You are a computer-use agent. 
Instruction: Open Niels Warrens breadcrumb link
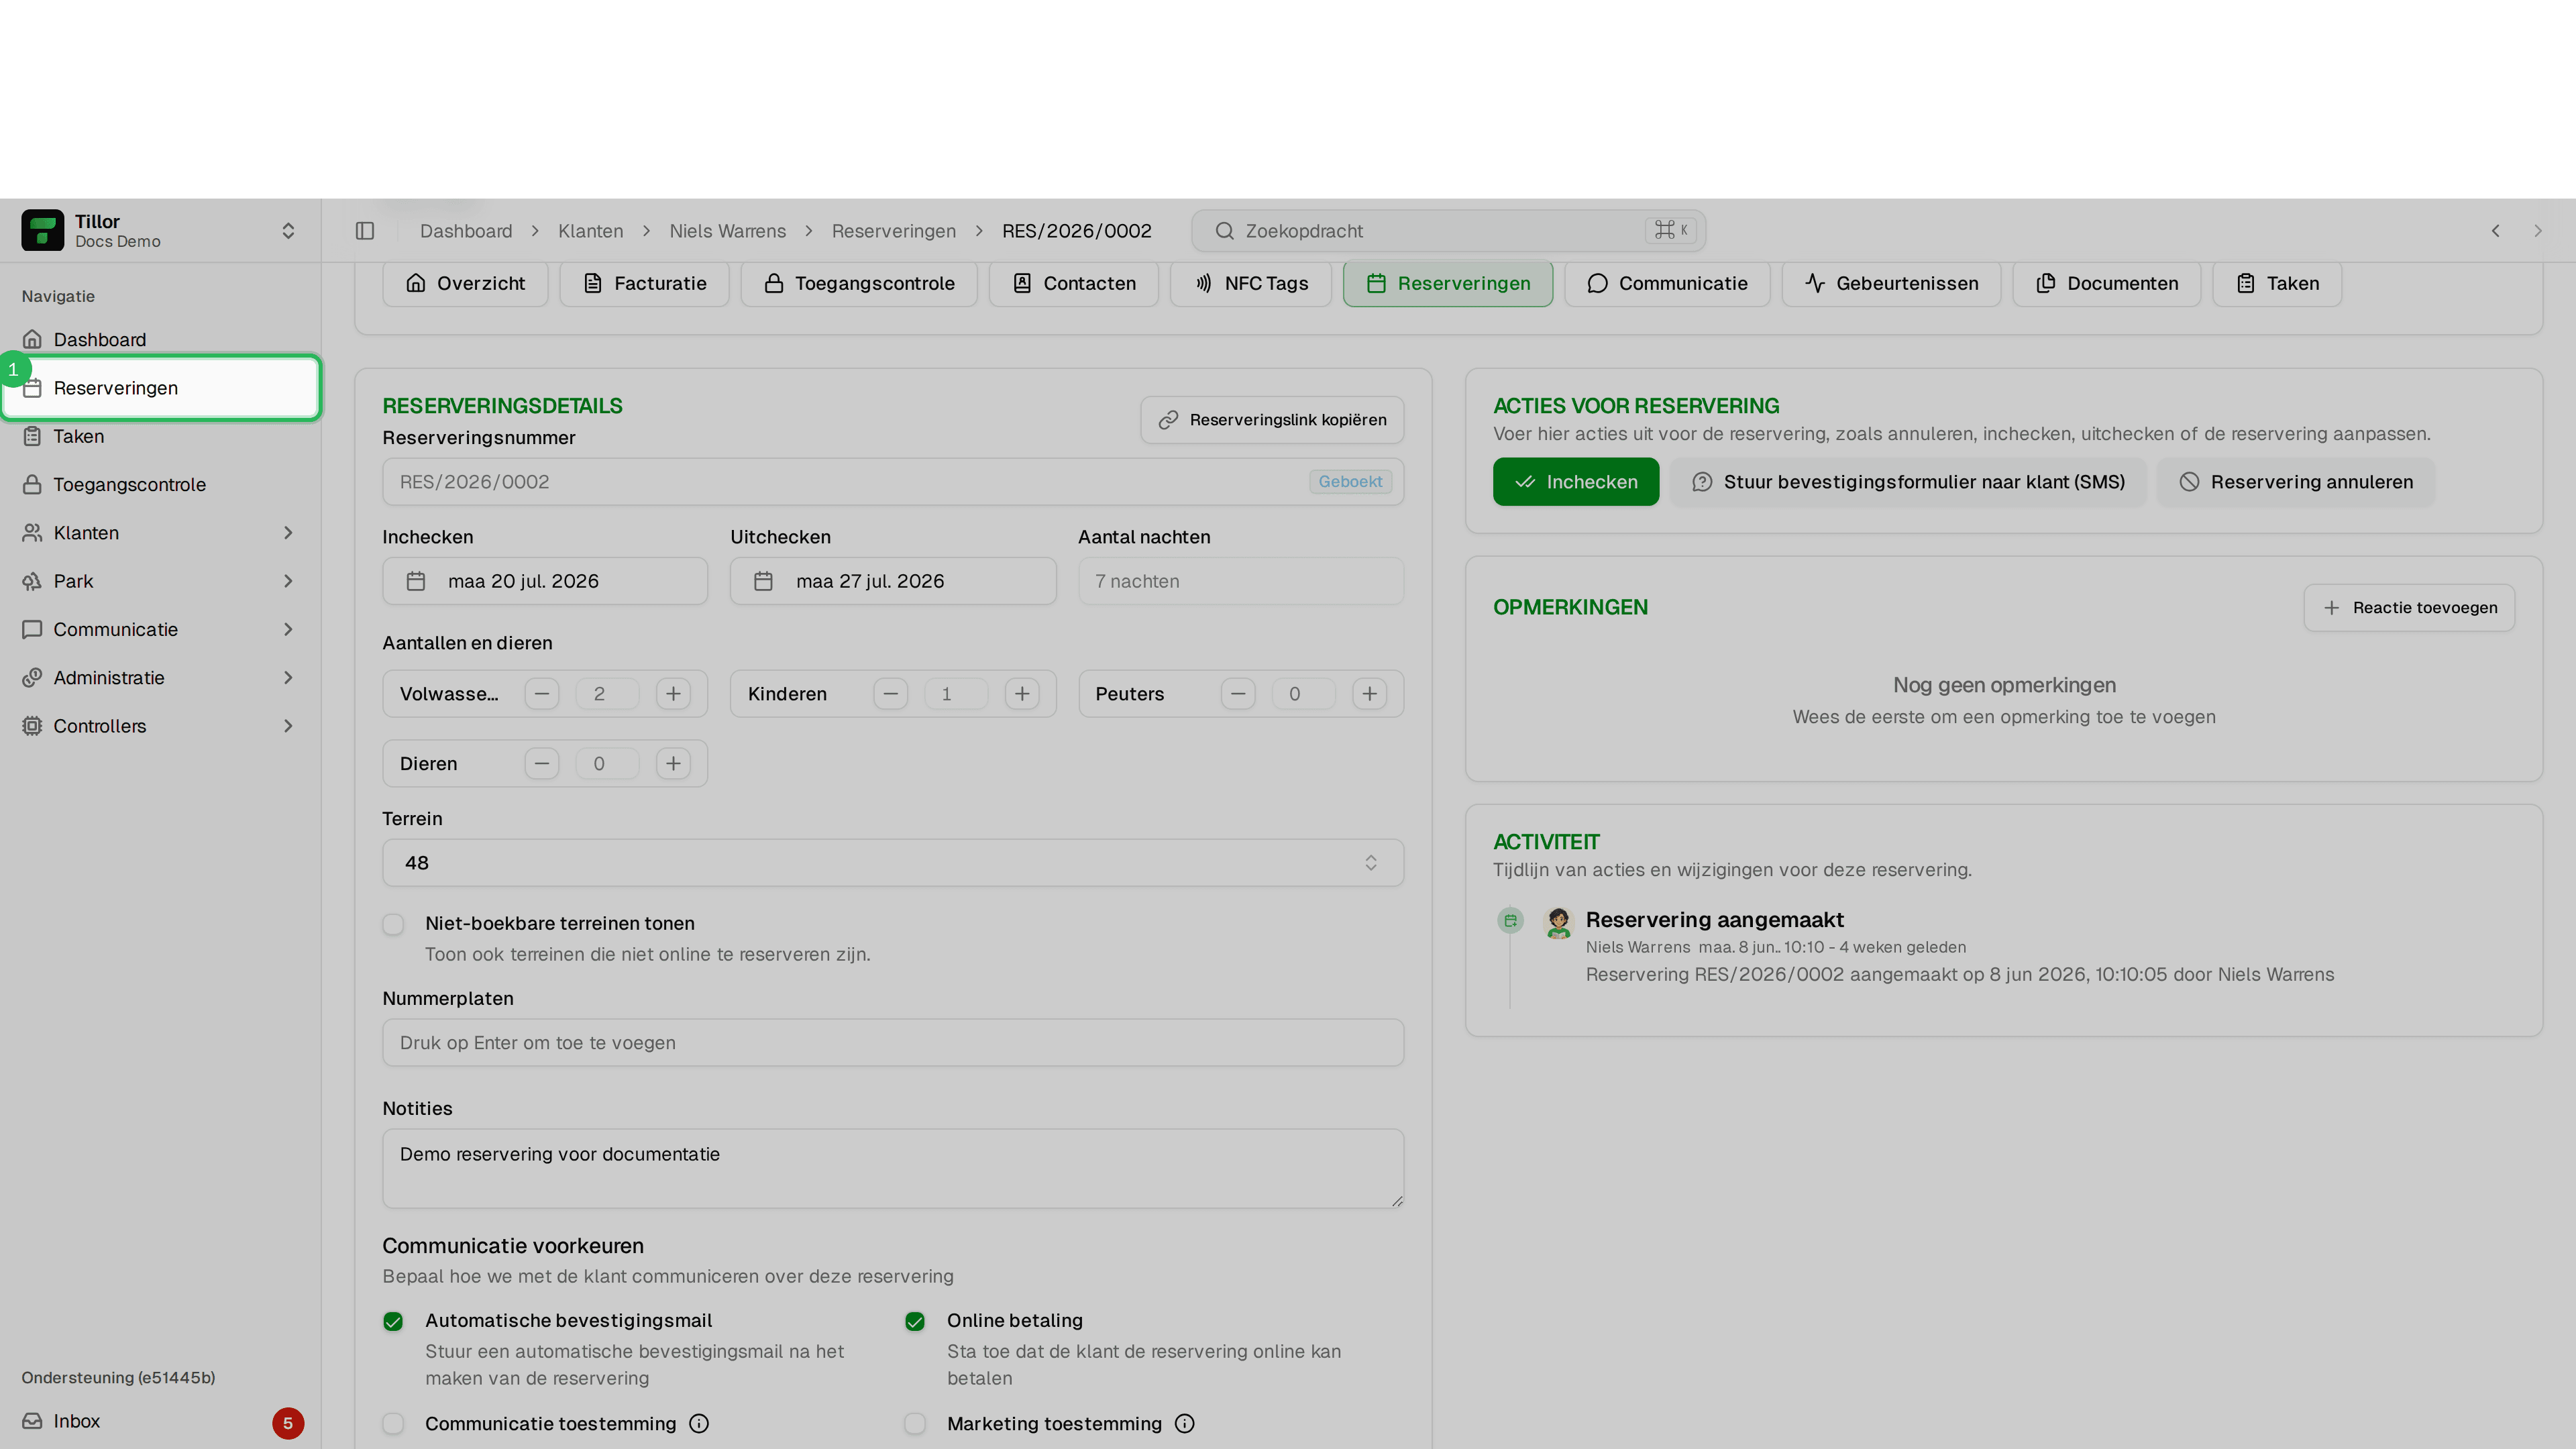click(728, 231)
